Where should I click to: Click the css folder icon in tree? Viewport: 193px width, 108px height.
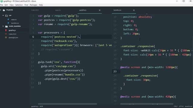[x=7, y=16]
